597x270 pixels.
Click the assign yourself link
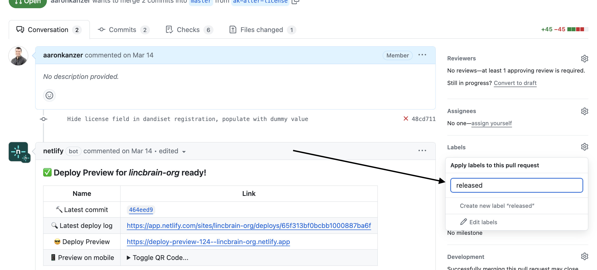point(492,123)
